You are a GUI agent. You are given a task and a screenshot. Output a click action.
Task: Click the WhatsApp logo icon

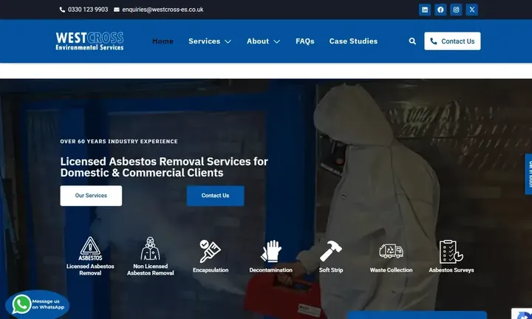21,304
